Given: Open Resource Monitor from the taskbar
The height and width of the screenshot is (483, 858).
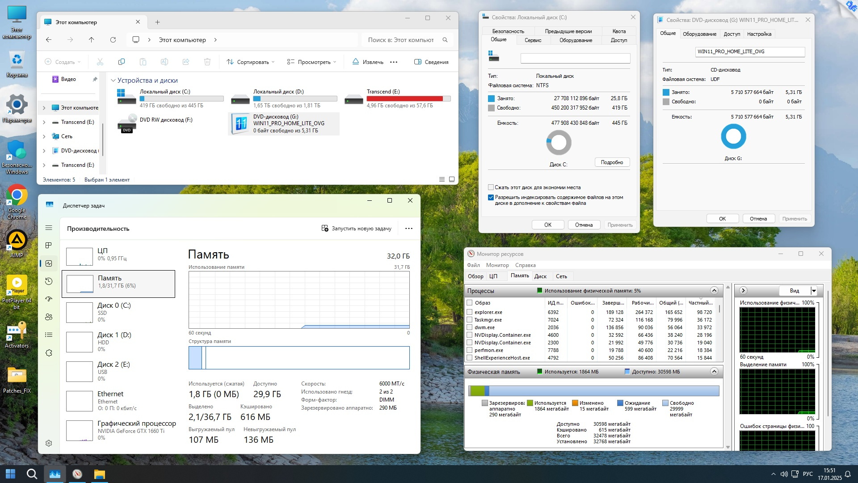Looking at the screenshot, I should 77,474.
